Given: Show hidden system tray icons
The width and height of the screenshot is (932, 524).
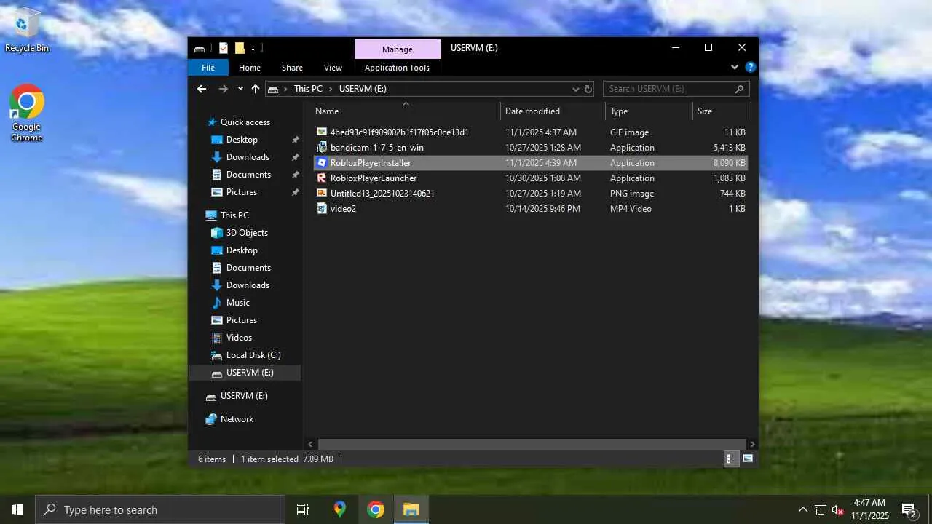Looking at the screenshot, I should pos(803,509).
